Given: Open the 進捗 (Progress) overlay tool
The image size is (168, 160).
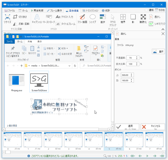Looking at the screenshot, I should pyautogui.click(x=103, y=18).
